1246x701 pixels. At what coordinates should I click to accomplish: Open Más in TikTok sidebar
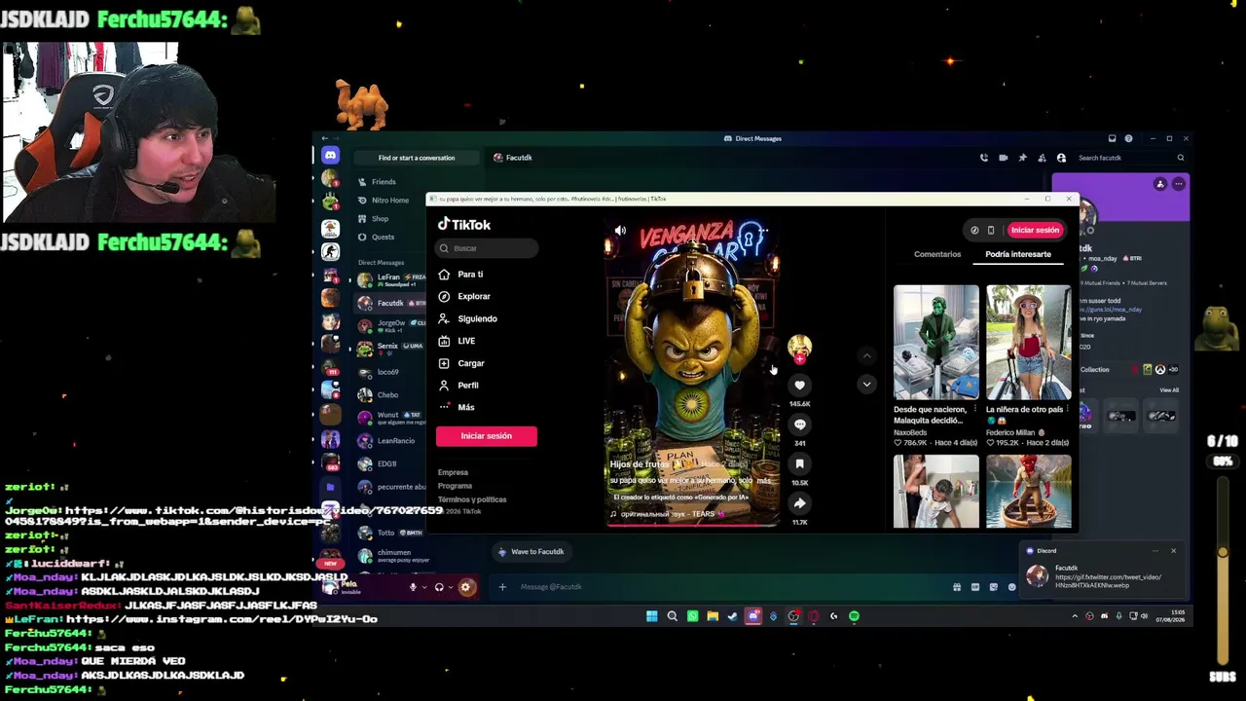(457, 407)
